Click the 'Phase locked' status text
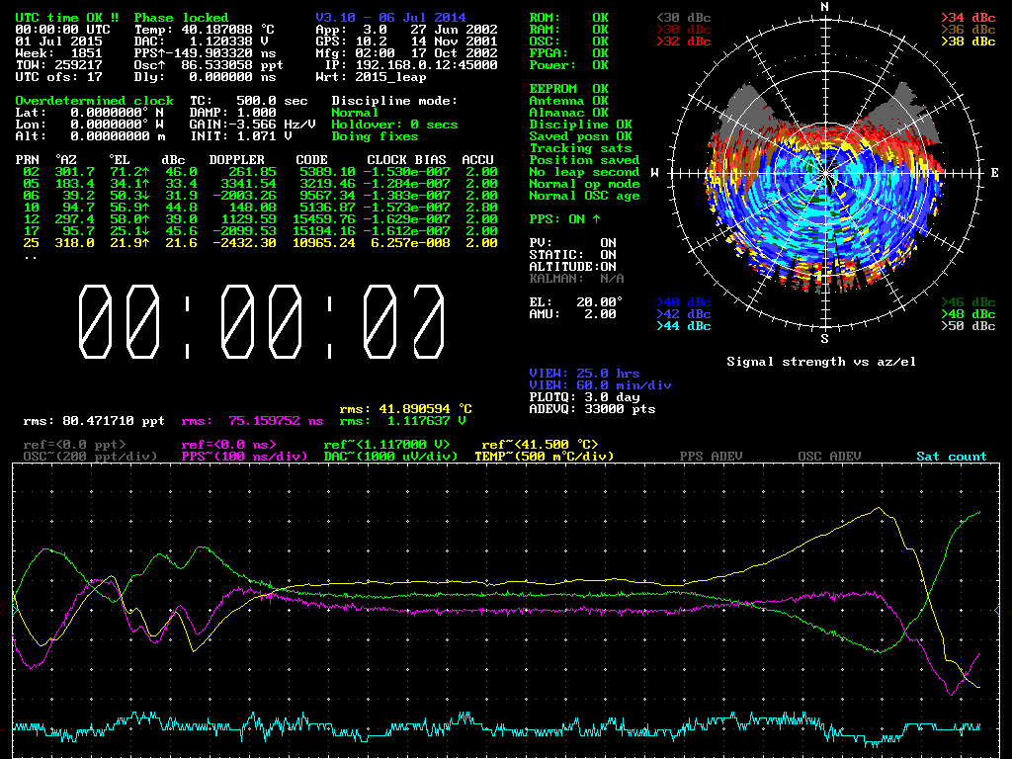The width and height of the screenshot is (1012, 759). click(x=181, y=18)
